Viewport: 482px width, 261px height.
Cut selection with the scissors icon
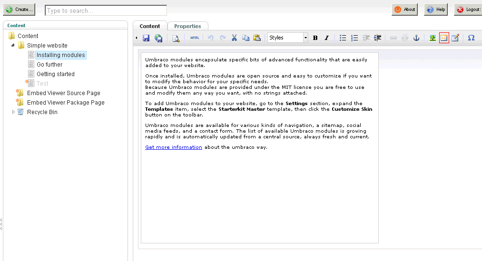point(234,38)
